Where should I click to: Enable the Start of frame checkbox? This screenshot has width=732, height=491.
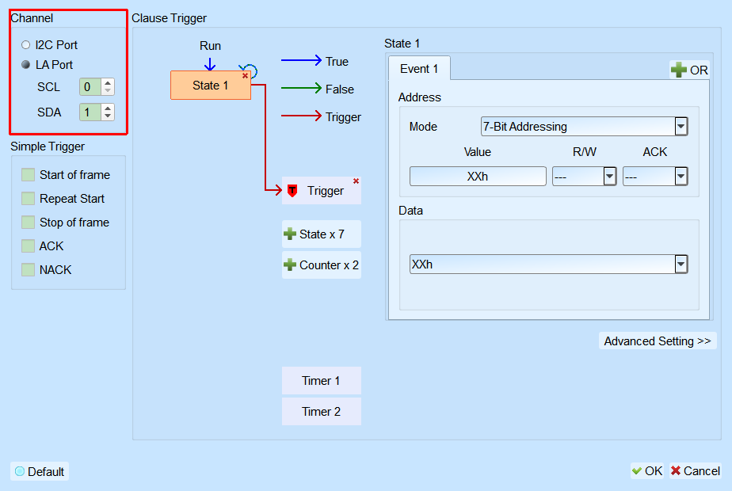28,174
